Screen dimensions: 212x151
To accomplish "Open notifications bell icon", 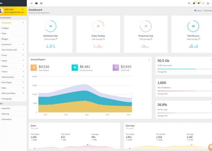I will (x=194, y=3).
